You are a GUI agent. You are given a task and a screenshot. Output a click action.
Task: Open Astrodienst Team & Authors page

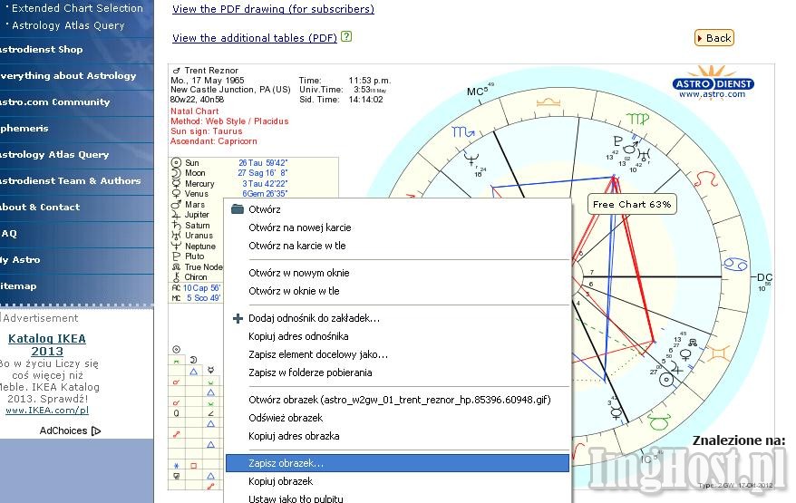[x=70, y=180]
